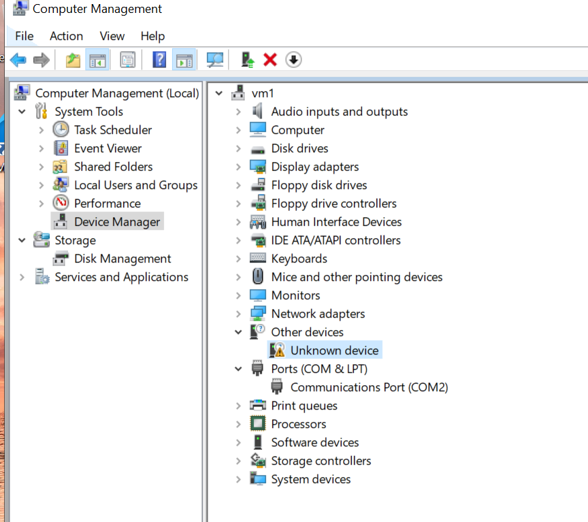Image resolution: width=588 pixels, height=522 pixels.
Task: Expand the Shared Folders node
Action: pos(42,167)
